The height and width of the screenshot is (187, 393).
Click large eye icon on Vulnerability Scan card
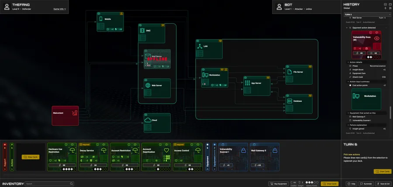[x=376, y=38]
